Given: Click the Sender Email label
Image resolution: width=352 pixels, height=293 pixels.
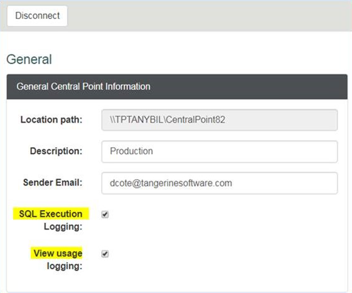Looking at the screenshot, I should click(53, 182).
